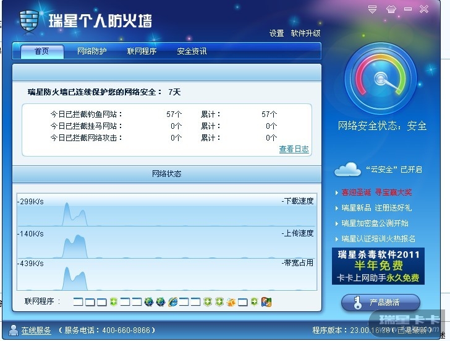This screenshot has width=450, height=341.
Task: Click the cloud icon beside 云安全已开启
Action: click(x=347, y=169)
